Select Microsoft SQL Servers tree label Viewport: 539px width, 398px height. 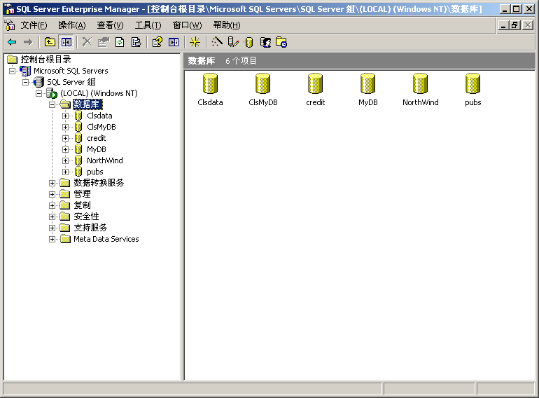(x=71, y=71)
